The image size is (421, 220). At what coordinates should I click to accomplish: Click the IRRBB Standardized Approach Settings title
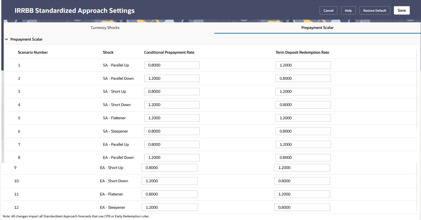(x=75, y=11)
